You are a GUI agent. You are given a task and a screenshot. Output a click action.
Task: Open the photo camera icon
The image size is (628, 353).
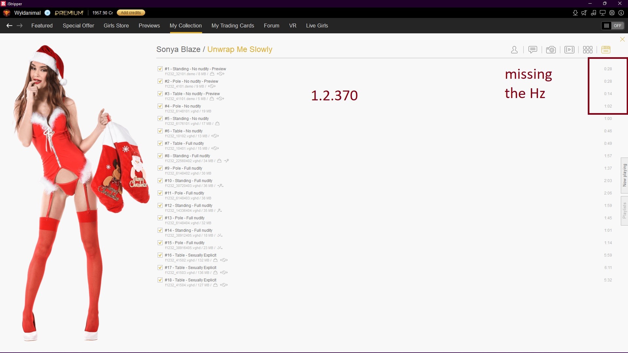[551, 50]
